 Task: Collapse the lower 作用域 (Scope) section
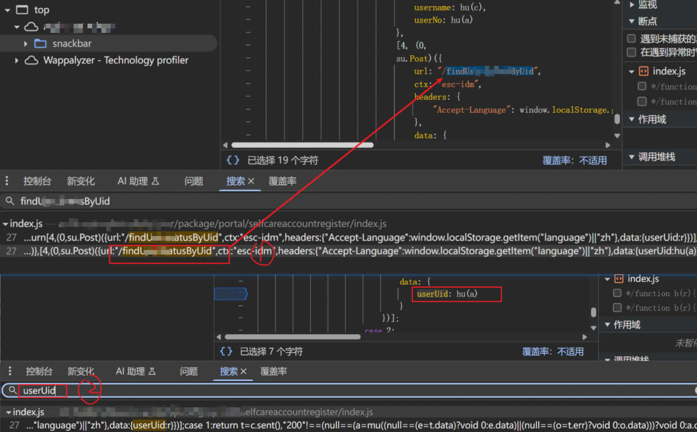[x=607, y=325]
